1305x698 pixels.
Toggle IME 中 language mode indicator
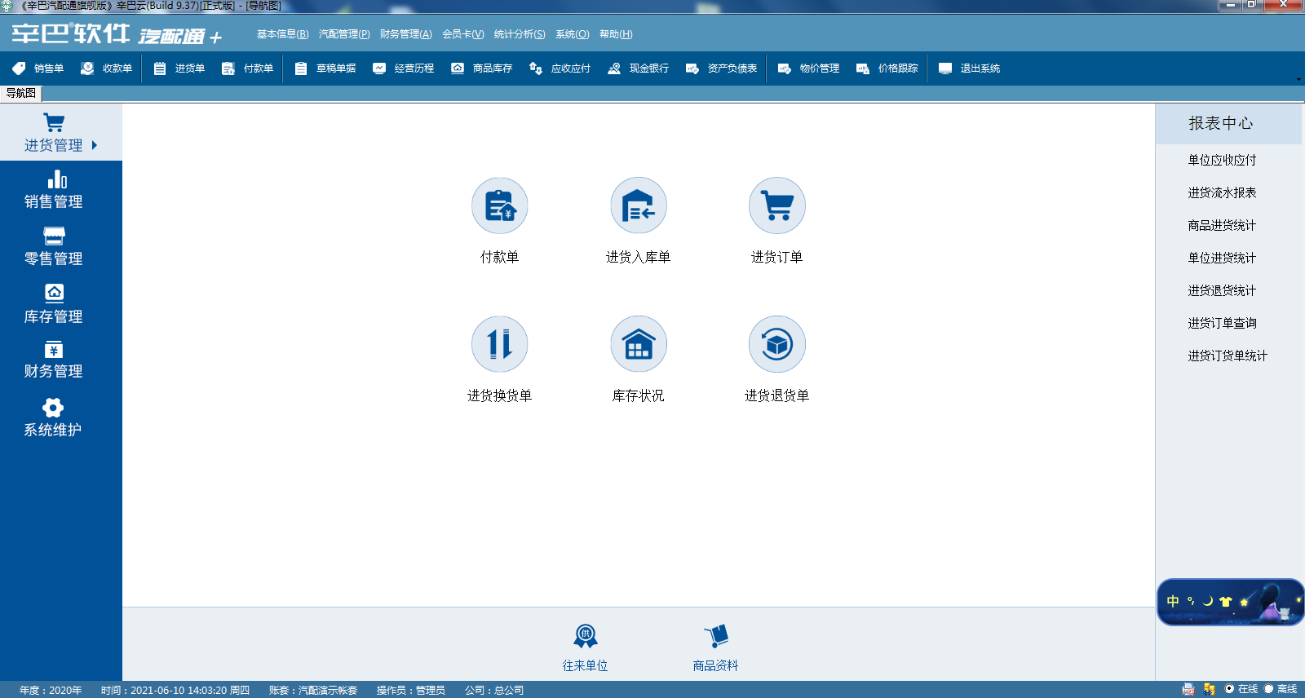coord(1173,601)
